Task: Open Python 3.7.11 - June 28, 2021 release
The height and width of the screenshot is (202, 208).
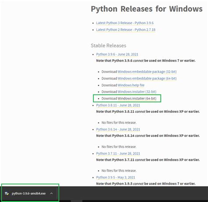Action: [118, 154]
